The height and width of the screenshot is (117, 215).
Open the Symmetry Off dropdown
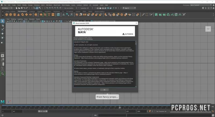pyautogui.click(x=85, y=8)
